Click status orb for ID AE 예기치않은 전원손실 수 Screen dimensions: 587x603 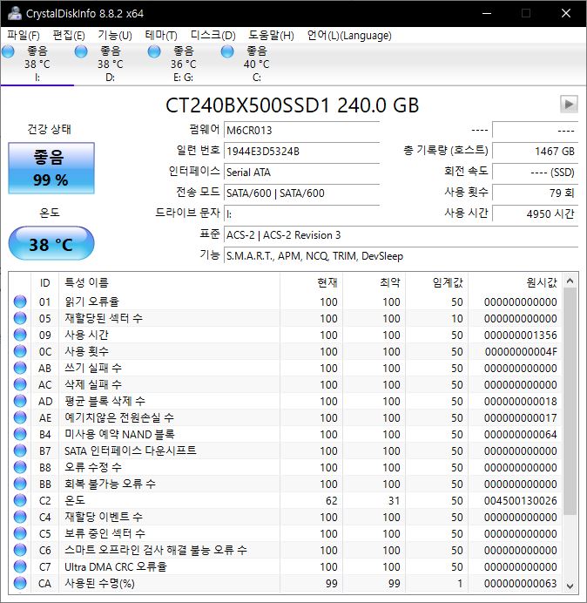(x=20, y=417)
